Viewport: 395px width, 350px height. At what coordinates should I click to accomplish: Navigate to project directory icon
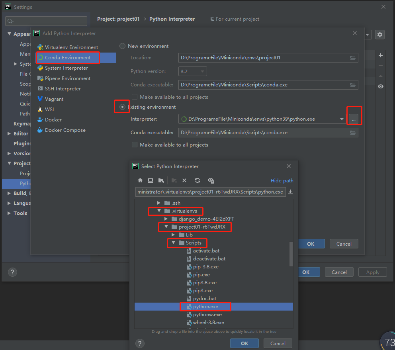(161, 180)
